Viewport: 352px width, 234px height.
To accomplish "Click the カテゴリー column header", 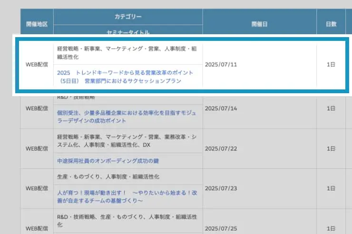I will [128, 17].
